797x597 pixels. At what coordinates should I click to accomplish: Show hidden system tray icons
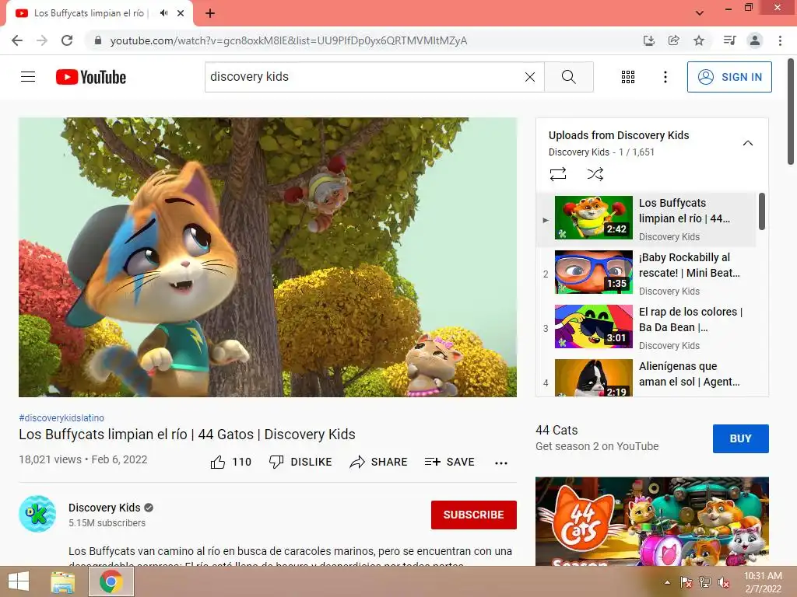667,582
